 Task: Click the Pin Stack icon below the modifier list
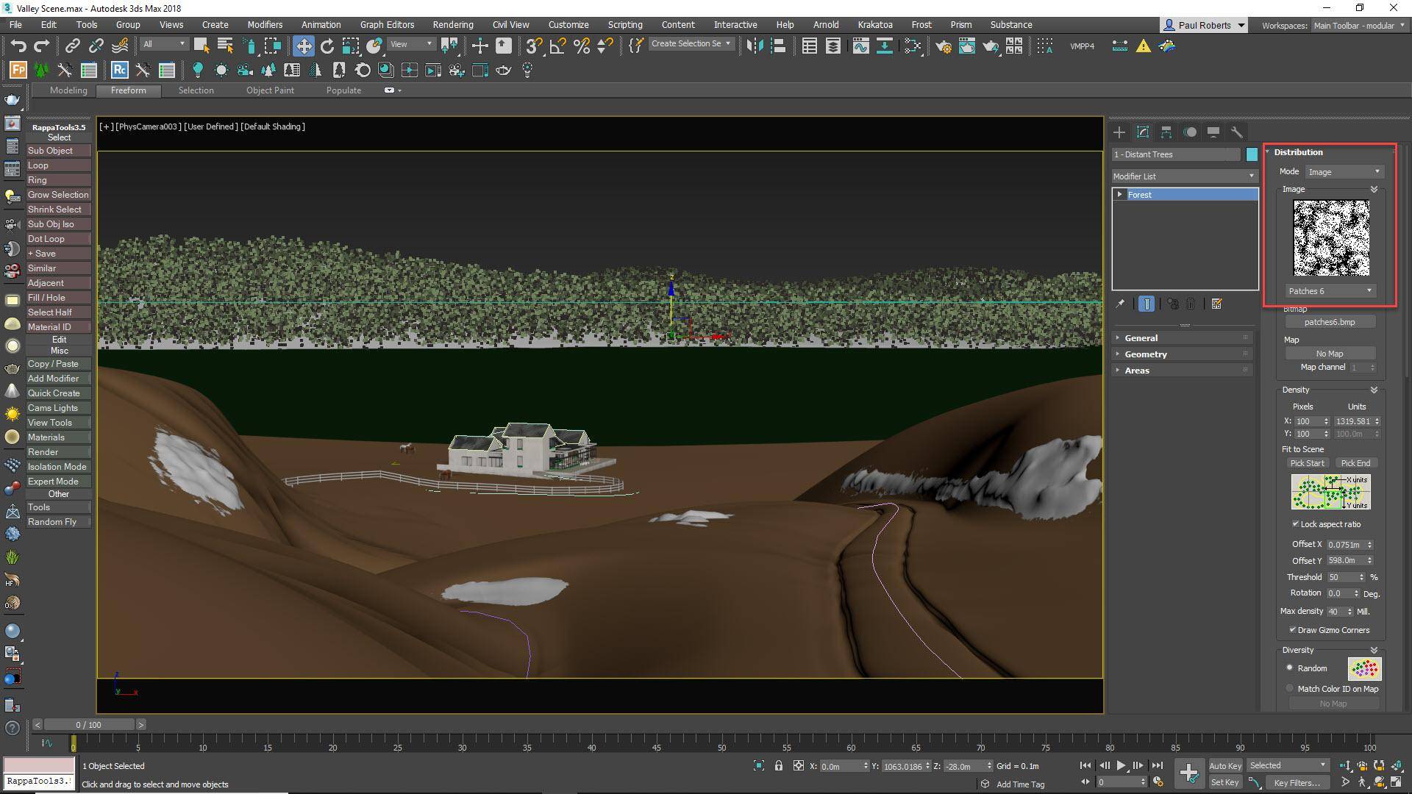pos(1122,304)
